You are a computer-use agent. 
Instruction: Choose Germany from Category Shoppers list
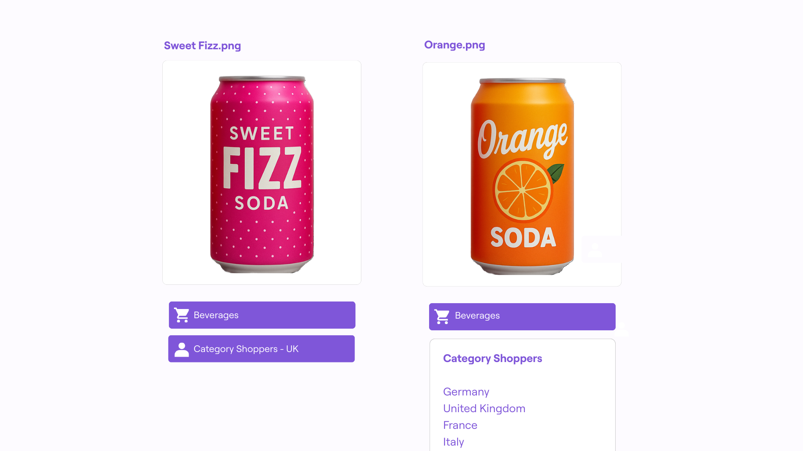(x=466, y=392)
